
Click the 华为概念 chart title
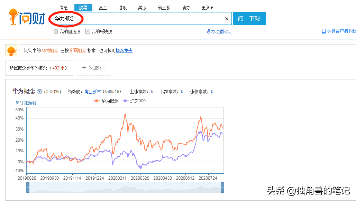(24, 91)
